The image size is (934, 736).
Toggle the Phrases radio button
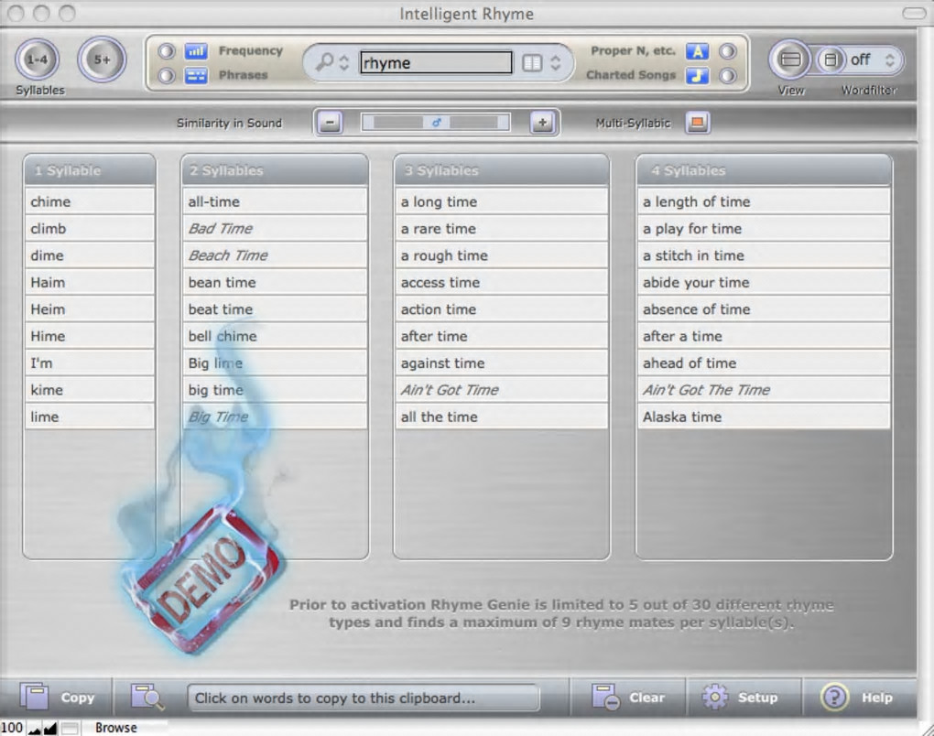pos(167,76)
